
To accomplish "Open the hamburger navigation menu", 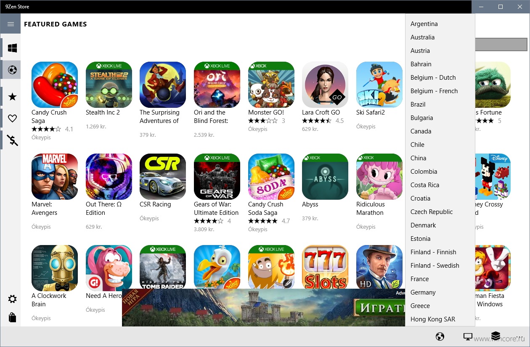I will click(x=11, y=24).
